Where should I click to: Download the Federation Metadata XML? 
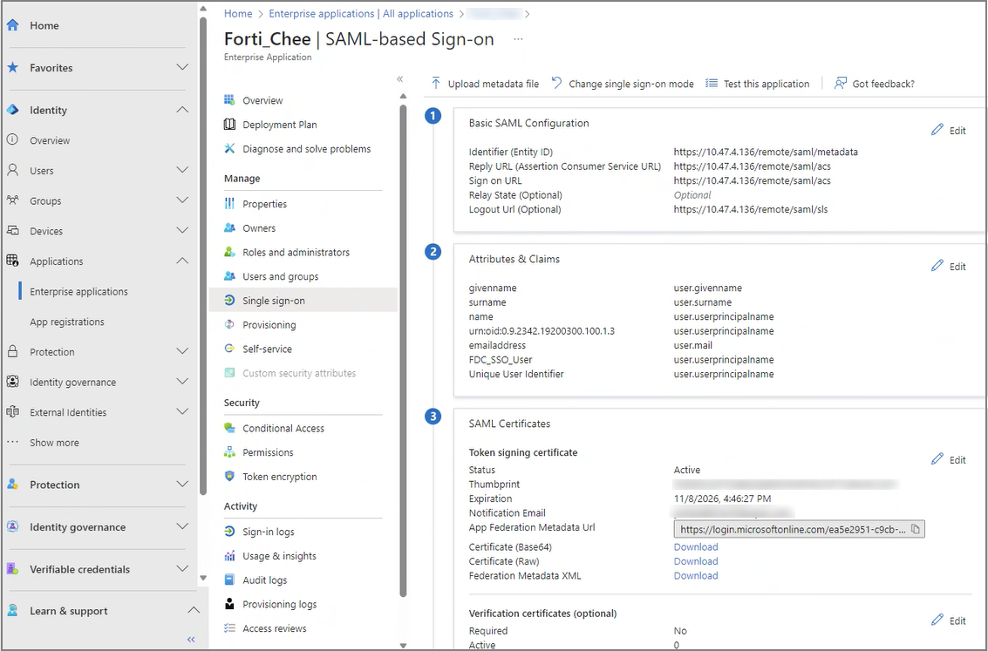point(696,576)
